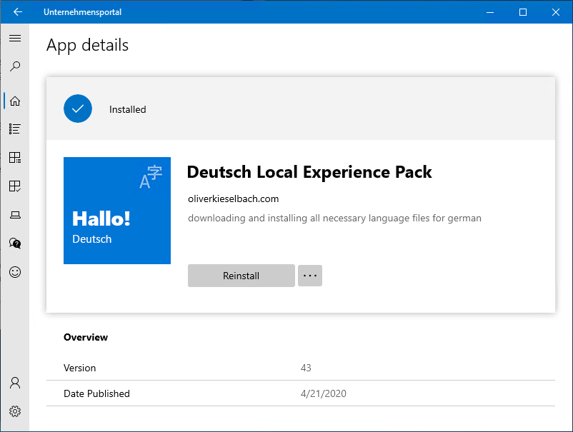573x432 pixels.
Task: Open the Apps list in sidebar
Action: [x=15, y=129]
